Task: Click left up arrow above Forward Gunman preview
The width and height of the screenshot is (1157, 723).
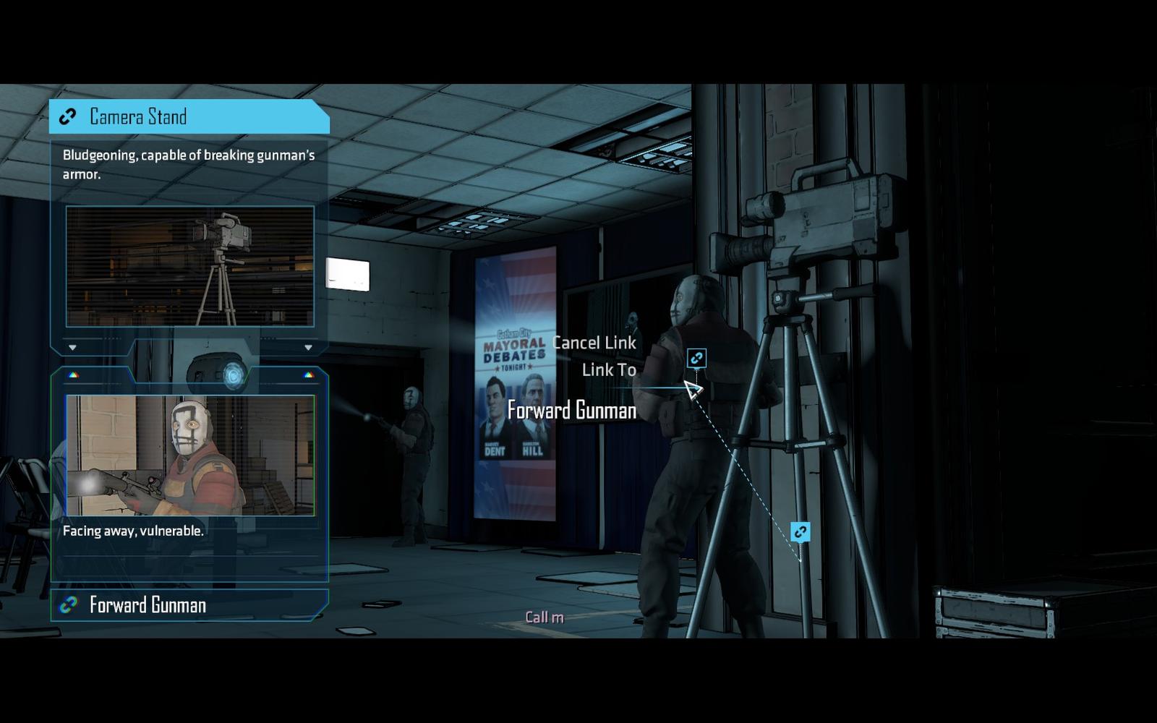Action: 73,375
